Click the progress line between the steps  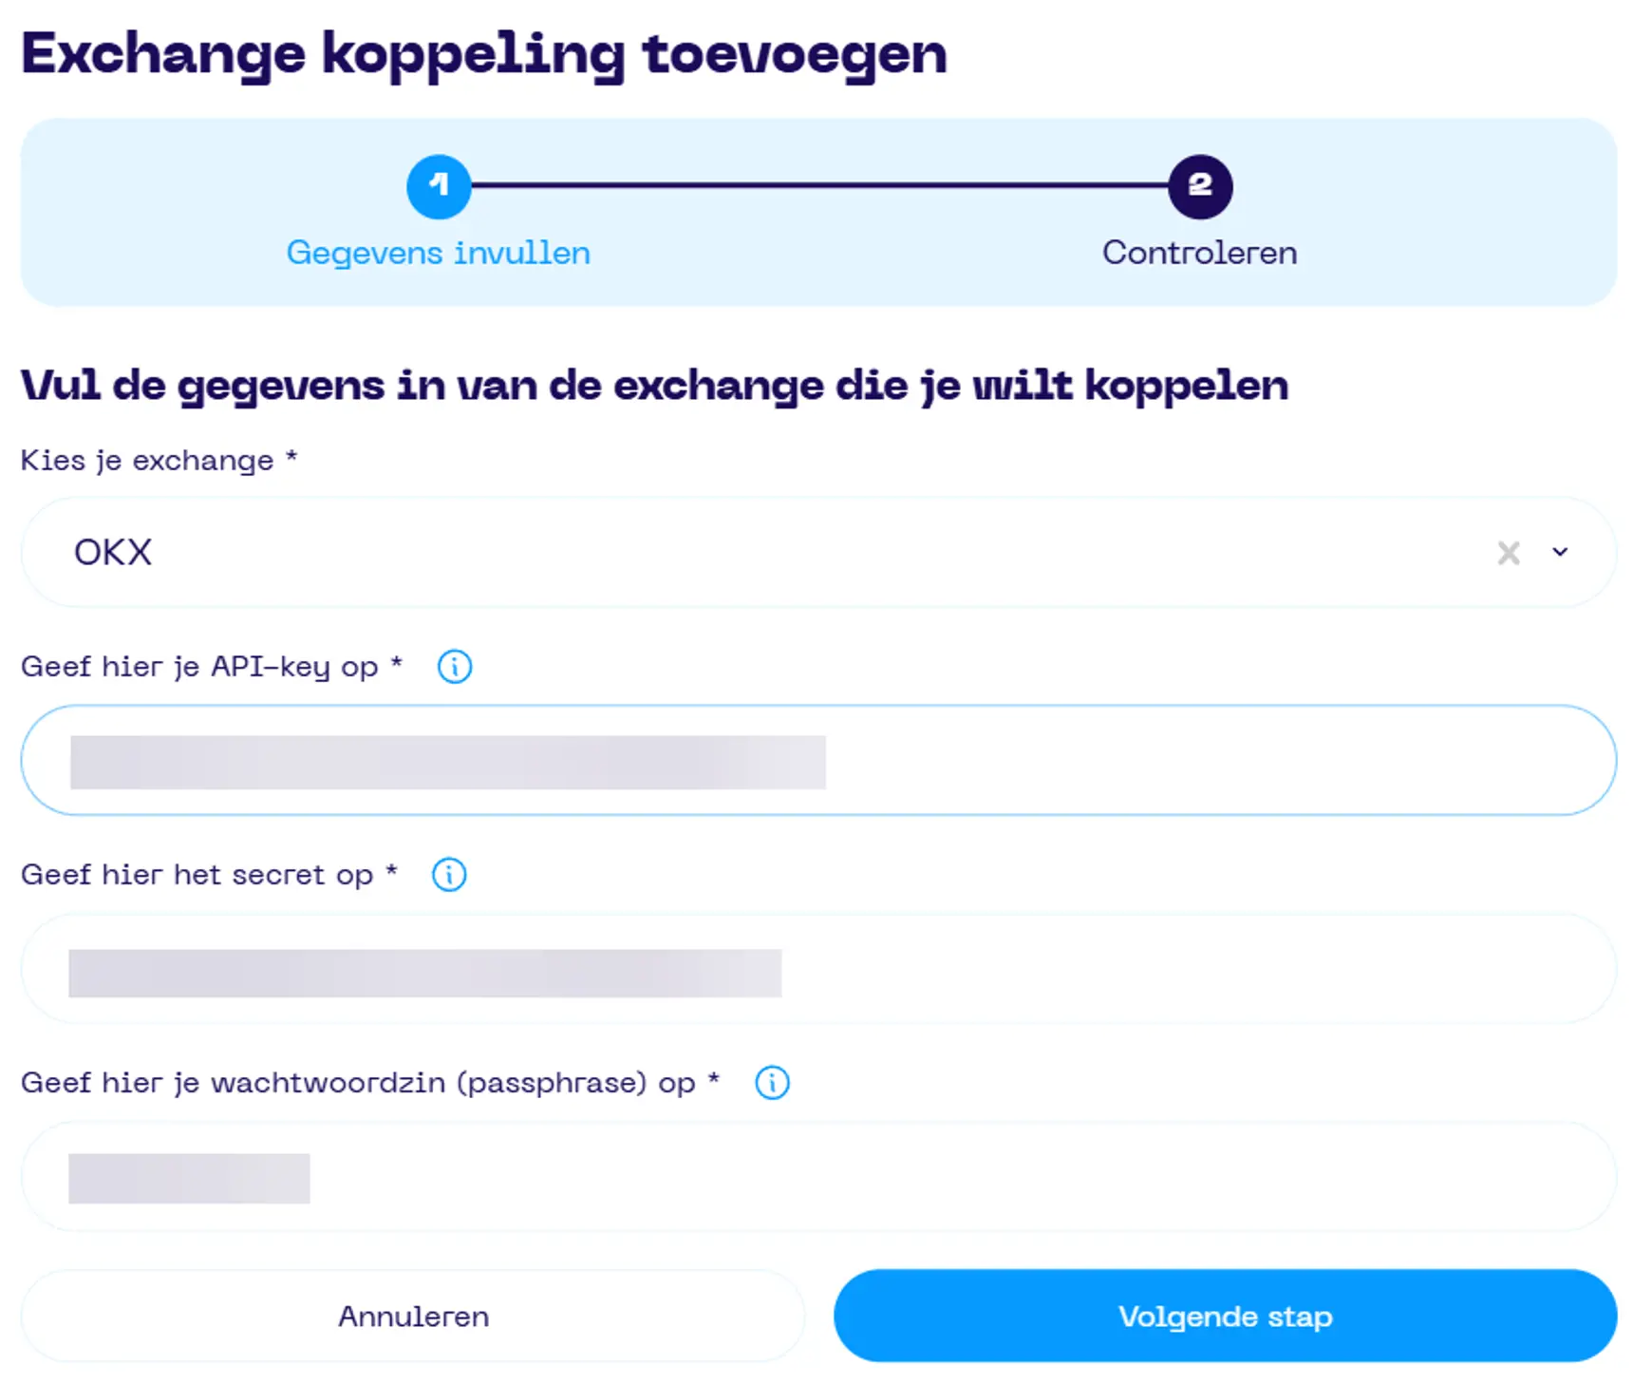819,186
